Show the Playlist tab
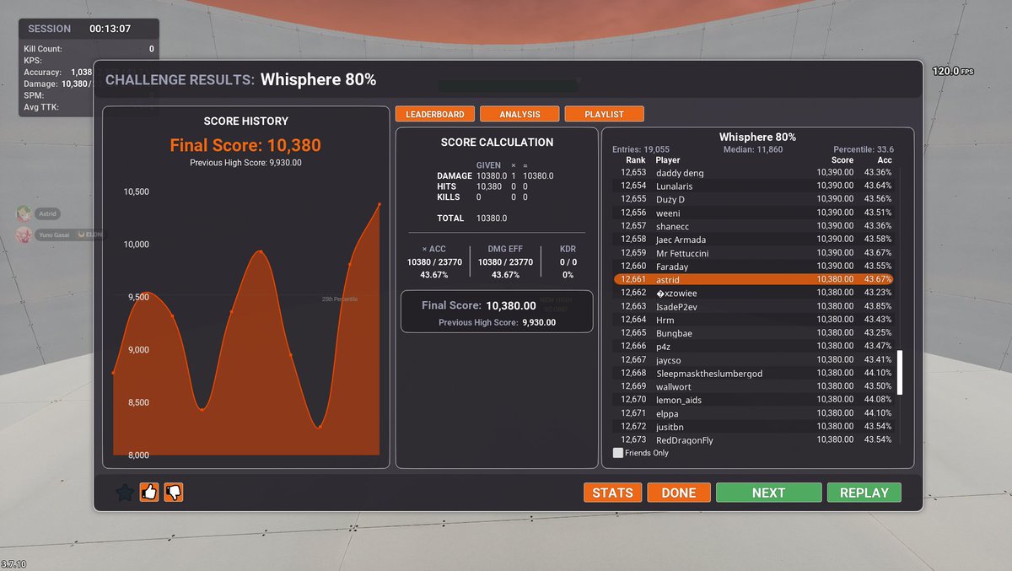 pos(604,114)
